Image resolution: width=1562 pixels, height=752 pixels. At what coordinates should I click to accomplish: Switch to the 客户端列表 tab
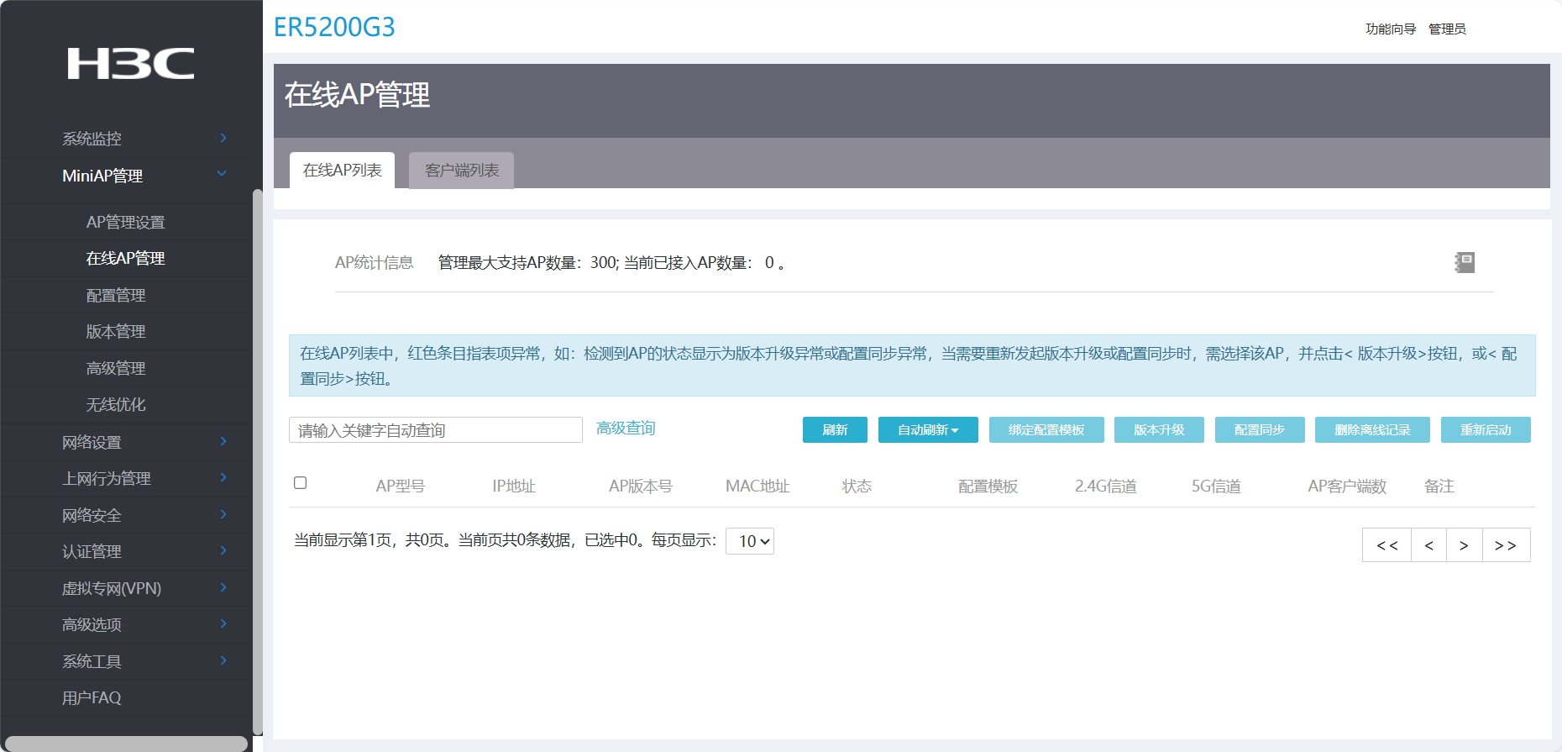[461, 171]
